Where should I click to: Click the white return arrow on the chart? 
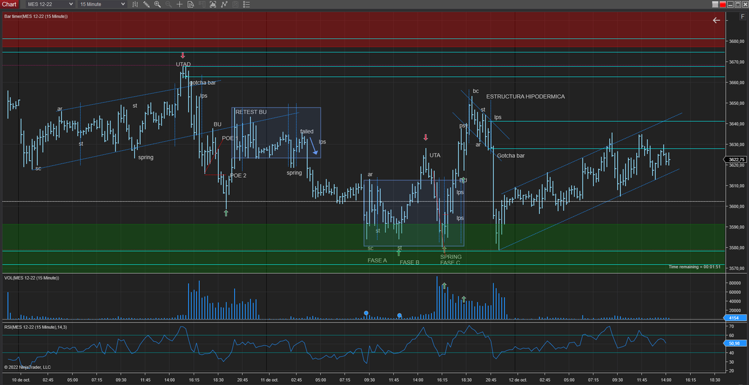[717, 20]
